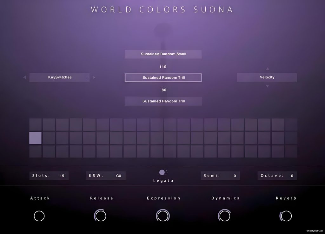325x234 pixels.
Task: Click the World Colors Suona title
Action: pos(162,10)
